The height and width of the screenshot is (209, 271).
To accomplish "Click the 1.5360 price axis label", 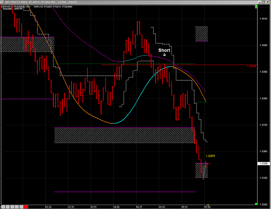I will coord(264,151).
